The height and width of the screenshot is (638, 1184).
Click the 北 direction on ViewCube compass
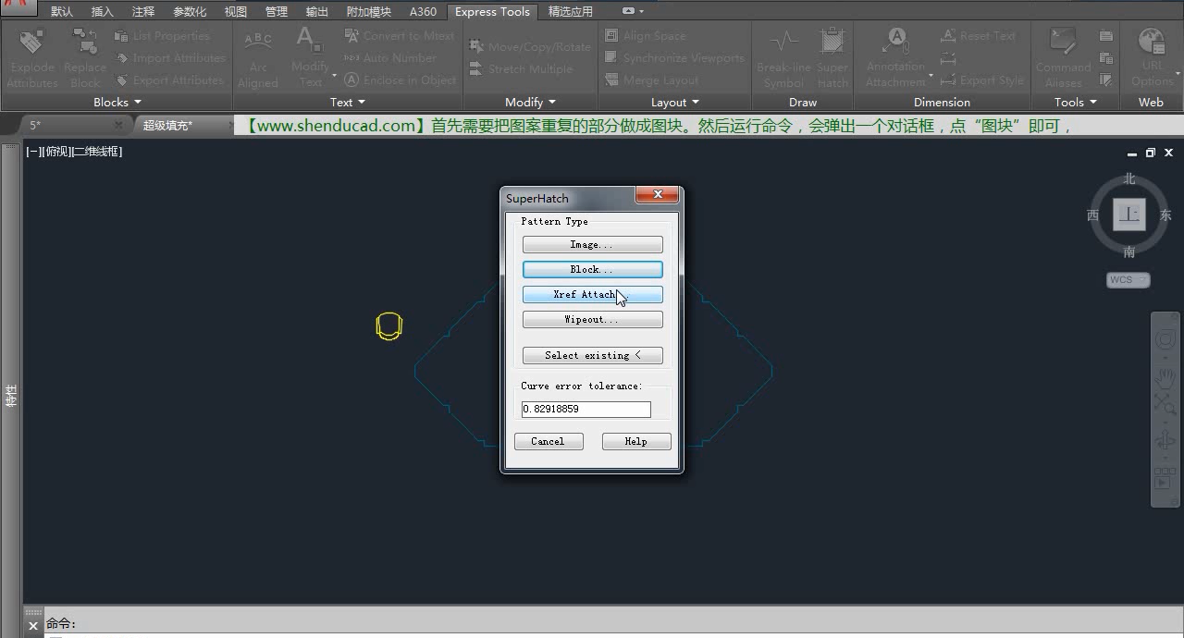pos(1129,178)
